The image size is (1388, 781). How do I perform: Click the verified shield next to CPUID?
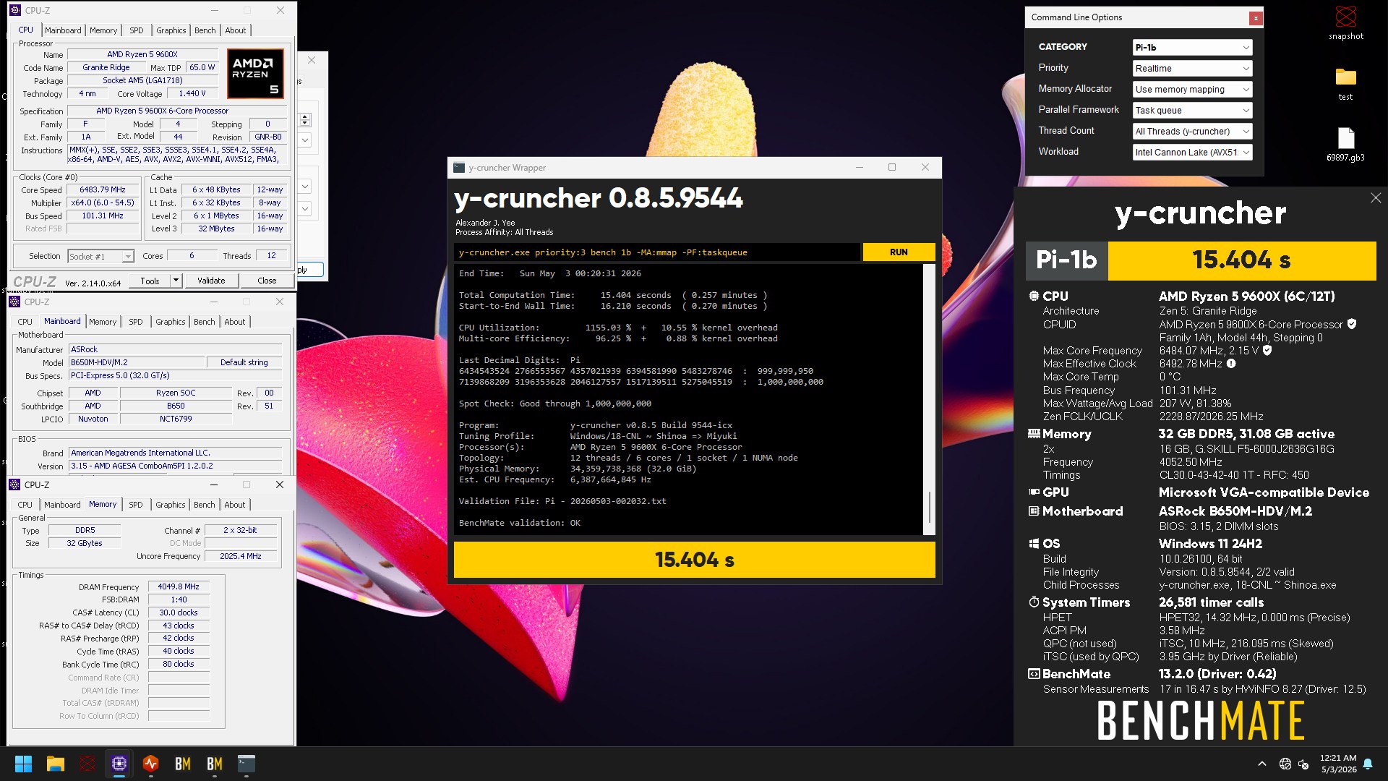tap(1352, 324)
